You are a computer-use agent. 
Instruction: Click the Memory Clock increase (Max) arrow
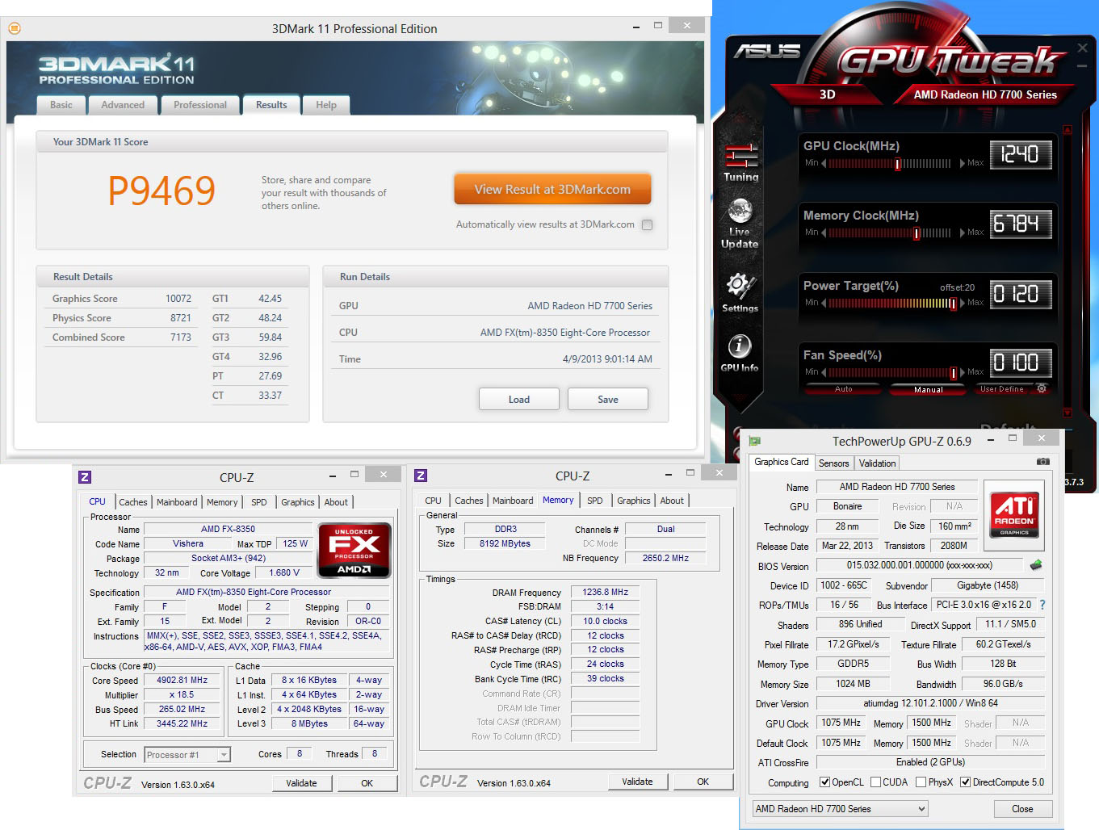pyautogui.click(x=963, y=233)
